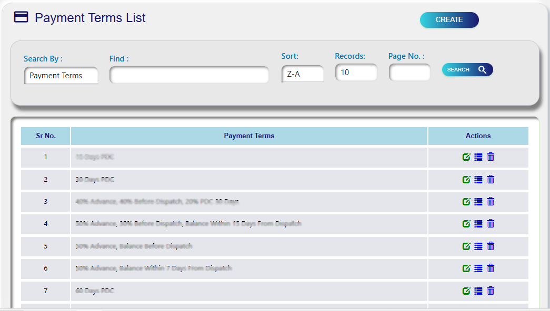Image resolution: width=550 pixels, height=311 pixels.
Task: Click the Sr No. column header
Action: [x=46, y=136]
